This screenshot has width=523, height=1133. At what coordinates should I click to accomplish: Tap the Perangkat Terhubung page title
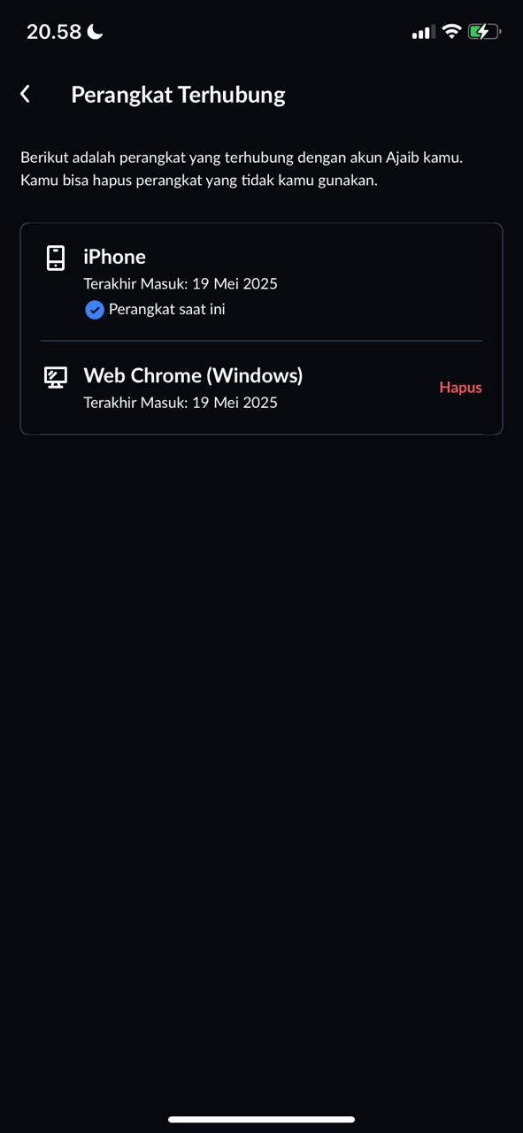click(x=178, y=95)
